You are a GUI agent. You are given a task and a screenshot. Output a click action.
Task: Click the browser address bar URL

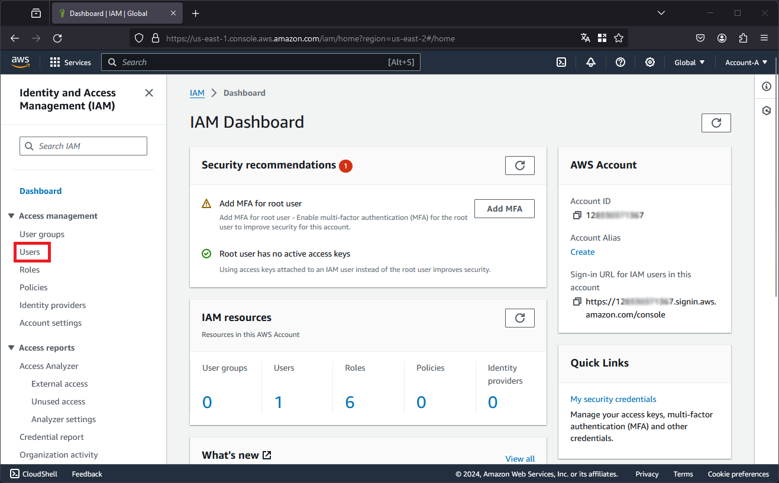click(310, 38)
